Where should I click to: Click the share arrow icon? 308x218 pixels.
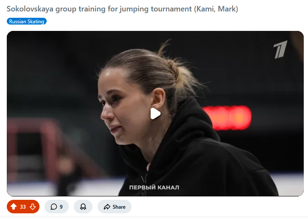[x=107, y=207]
